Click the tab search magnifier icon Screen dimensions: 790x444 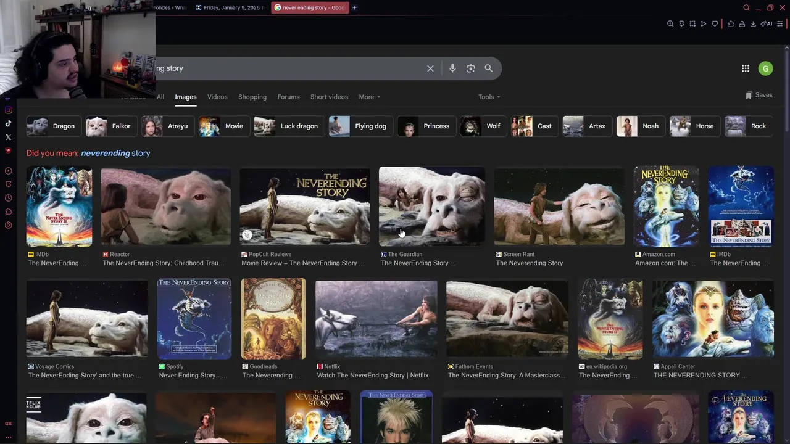746,7
